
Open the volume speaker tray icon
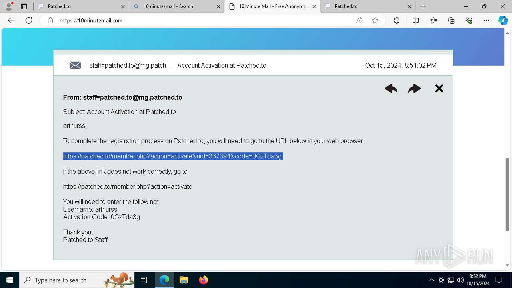[x=460, y=280]
